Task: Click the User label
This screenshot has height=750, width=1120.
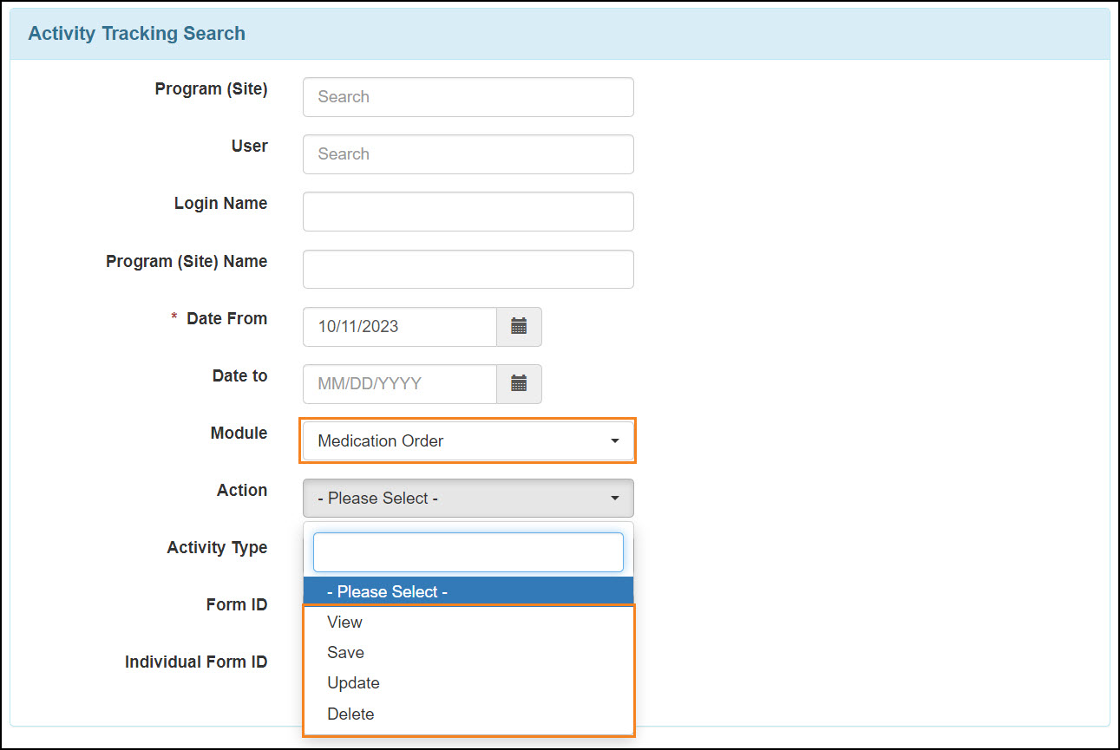Action: coord(250,147)
